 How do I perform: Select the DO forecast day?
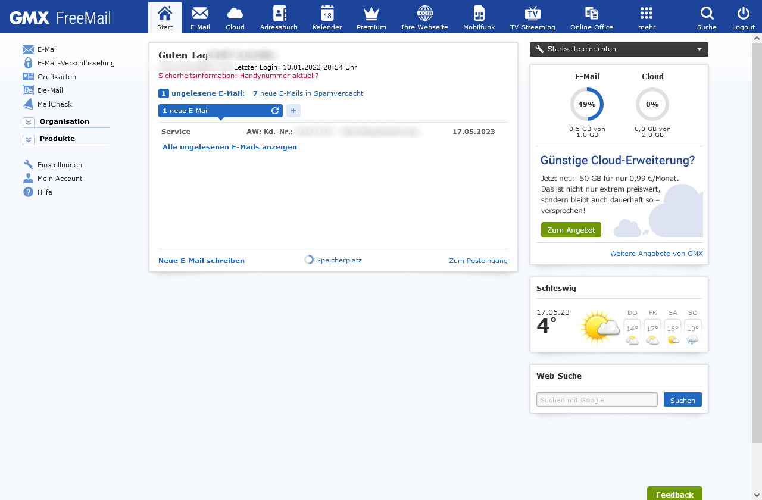632,327
